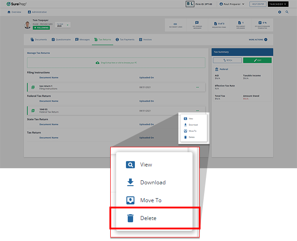Click the search magnifier icon in top bar

[x=287, y=12]
